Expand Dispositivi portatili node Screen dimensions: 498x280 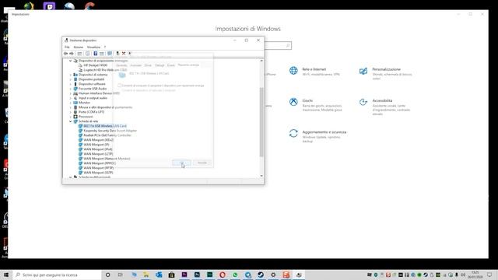(71, 79)
